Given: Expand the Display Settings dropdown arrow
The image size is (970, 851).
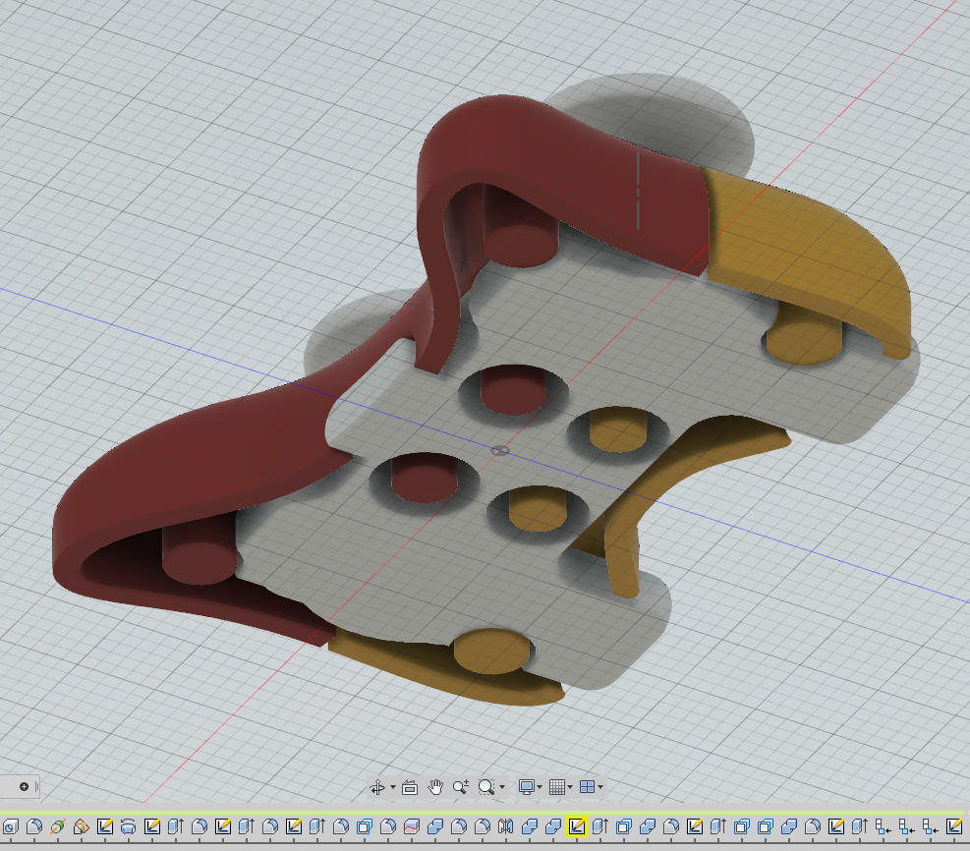Looking at the screenshot, I should pos(541,787).
